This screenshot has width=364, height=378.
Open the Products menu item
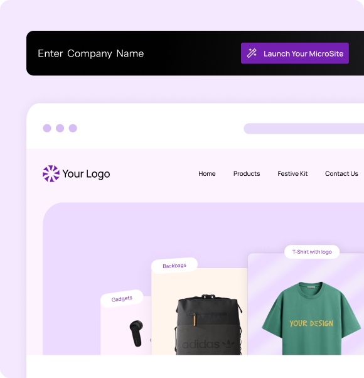click(x=247, y=173)
